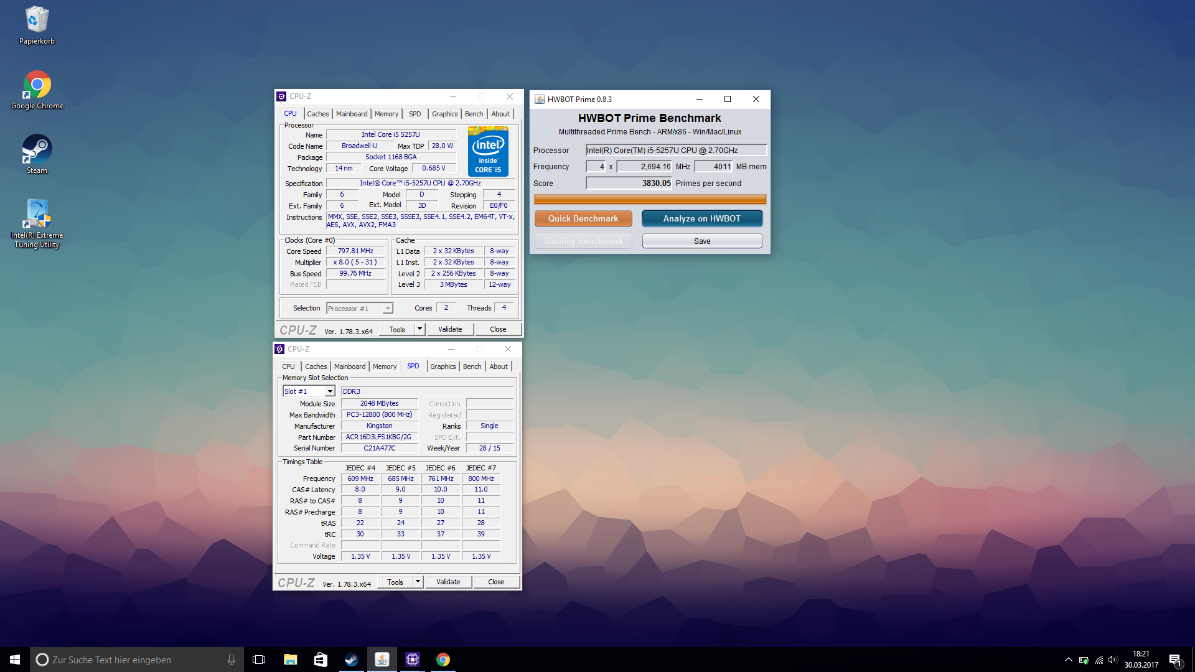Open the Papierkorb desktop icon
This screenshot has height=672, width=1195.
[37, 26]
